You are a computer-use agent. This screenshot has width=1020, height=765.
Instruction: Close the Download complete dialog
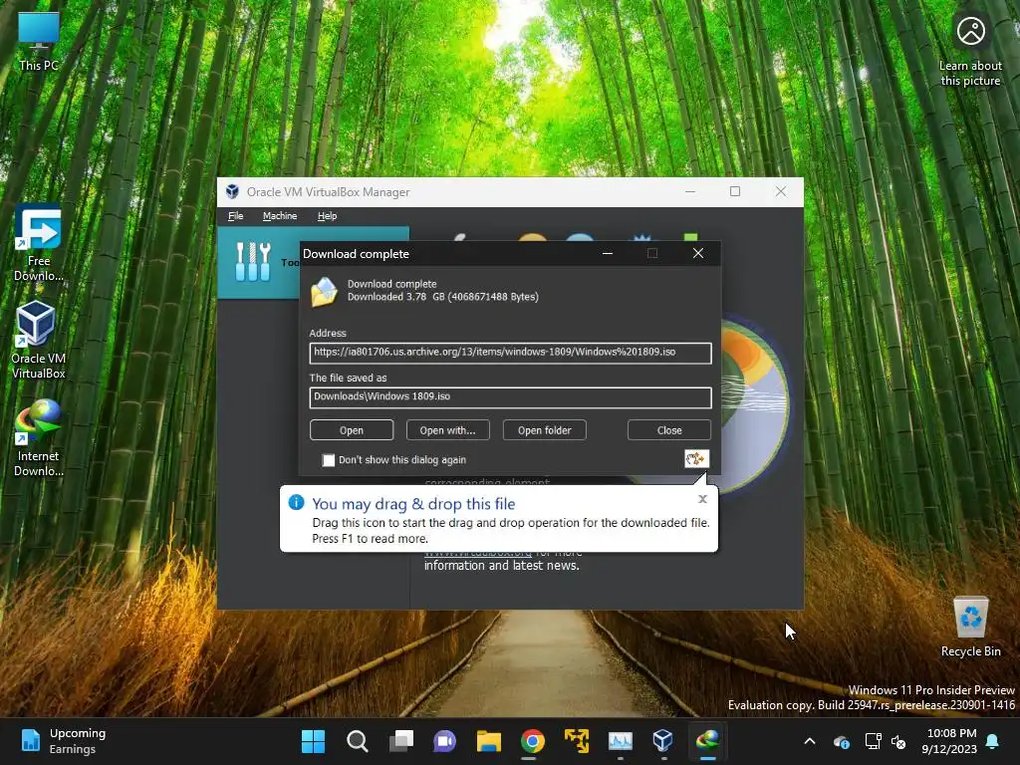pyautogui.click(x=698, y=254)
